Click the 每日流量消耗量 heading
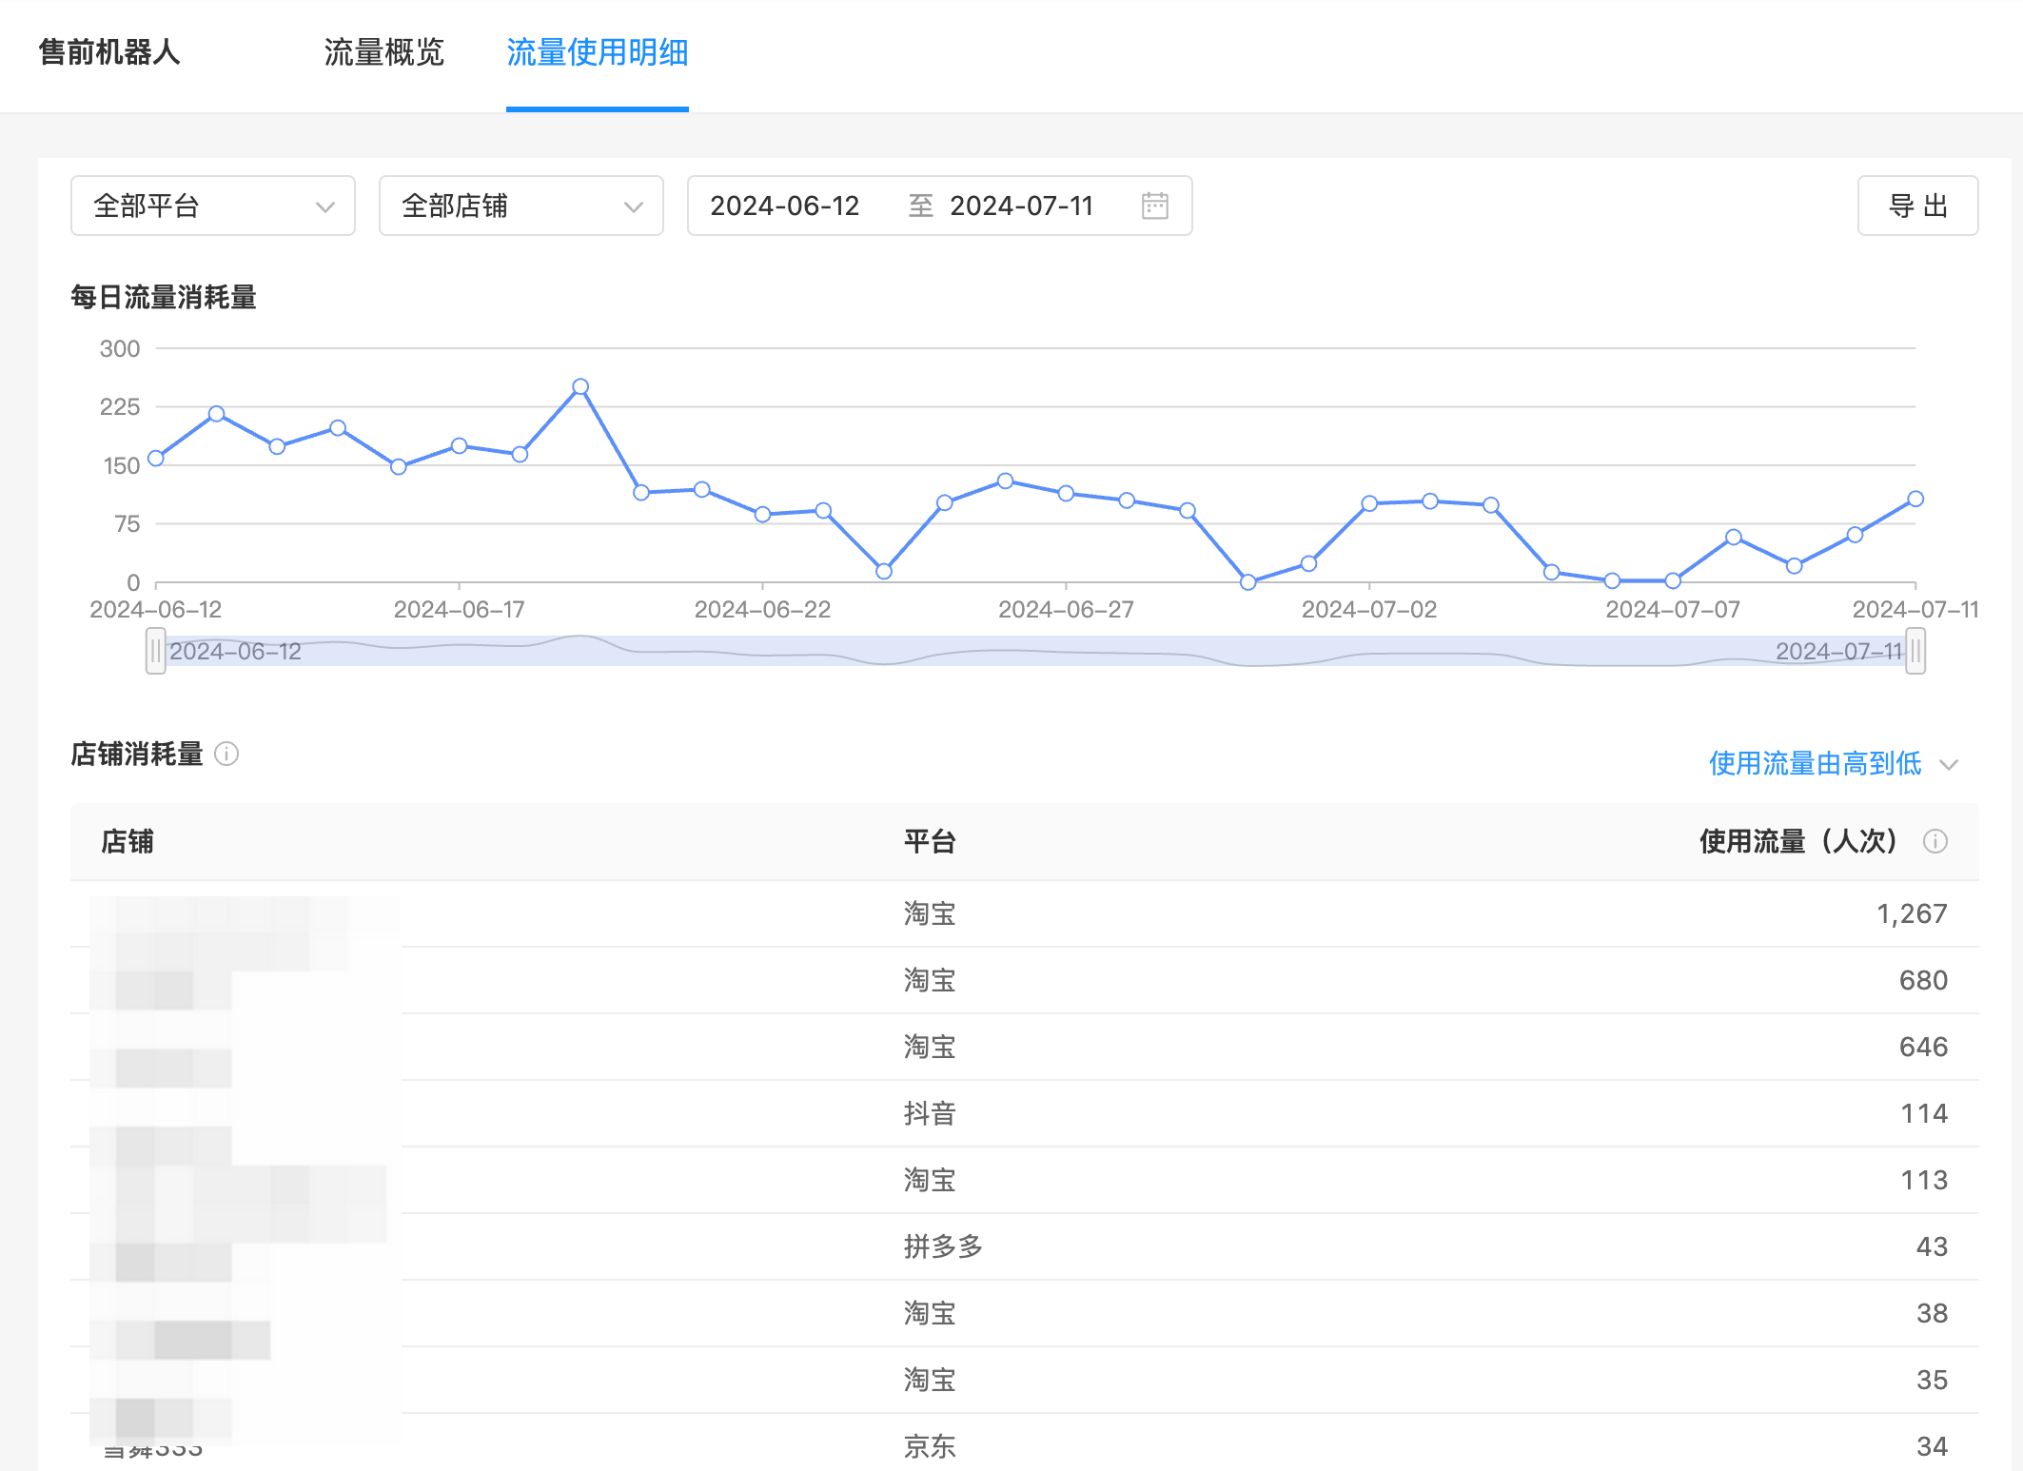This screenshot has height=1471, width=2023. tap(164, 297)
